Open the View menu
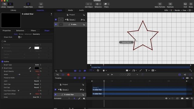Screen dimensions: 194x109 185,10
